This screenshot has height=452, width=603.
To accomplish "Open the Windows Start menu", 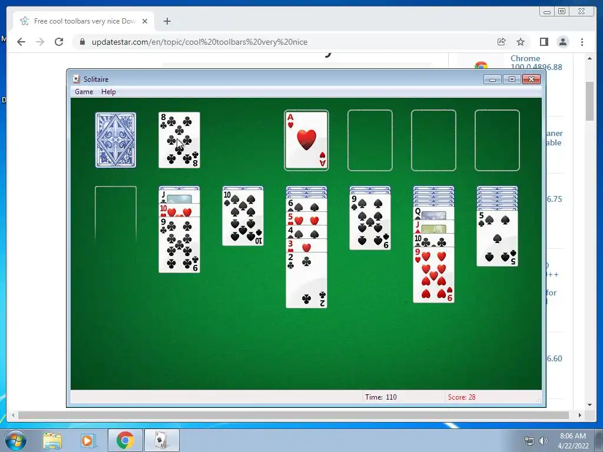I will 16,440.
